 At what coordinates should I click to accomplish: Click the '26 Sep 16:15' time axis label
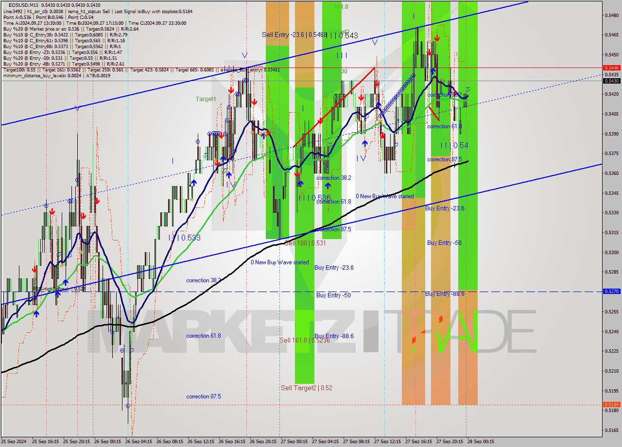click(232, 442)
